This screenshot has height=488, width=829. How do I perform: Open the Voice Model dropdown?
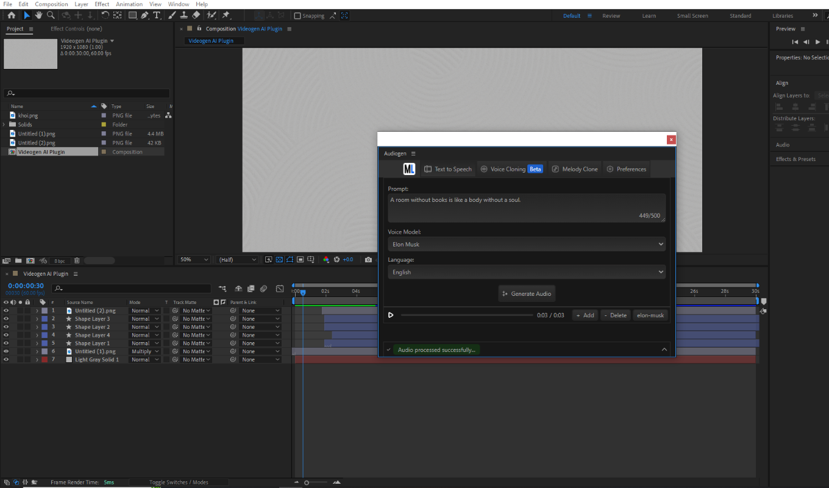coord(526,245)
